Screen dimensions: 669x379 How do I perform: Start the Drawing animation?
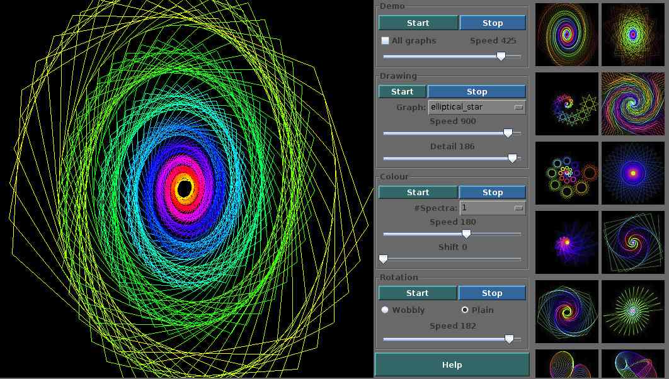click(x=402, y=91)
